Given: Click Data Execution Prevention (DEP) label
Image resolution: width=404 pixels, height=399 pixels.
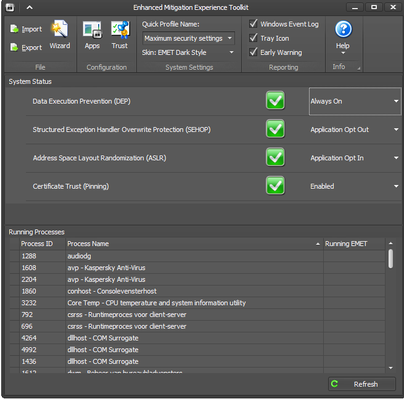Looking at the screenshot, I should coord(81,101).
